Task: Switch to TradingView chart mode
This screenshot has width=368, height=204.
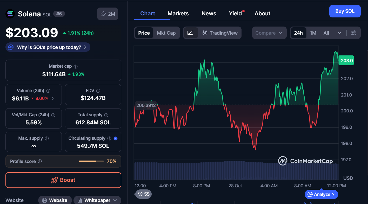Action: pyautogui.click(x=220, y=33)
